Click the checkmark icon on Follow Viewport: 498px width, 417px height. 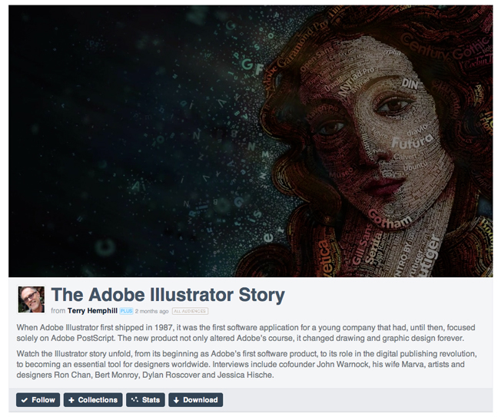tap(25, 400)
